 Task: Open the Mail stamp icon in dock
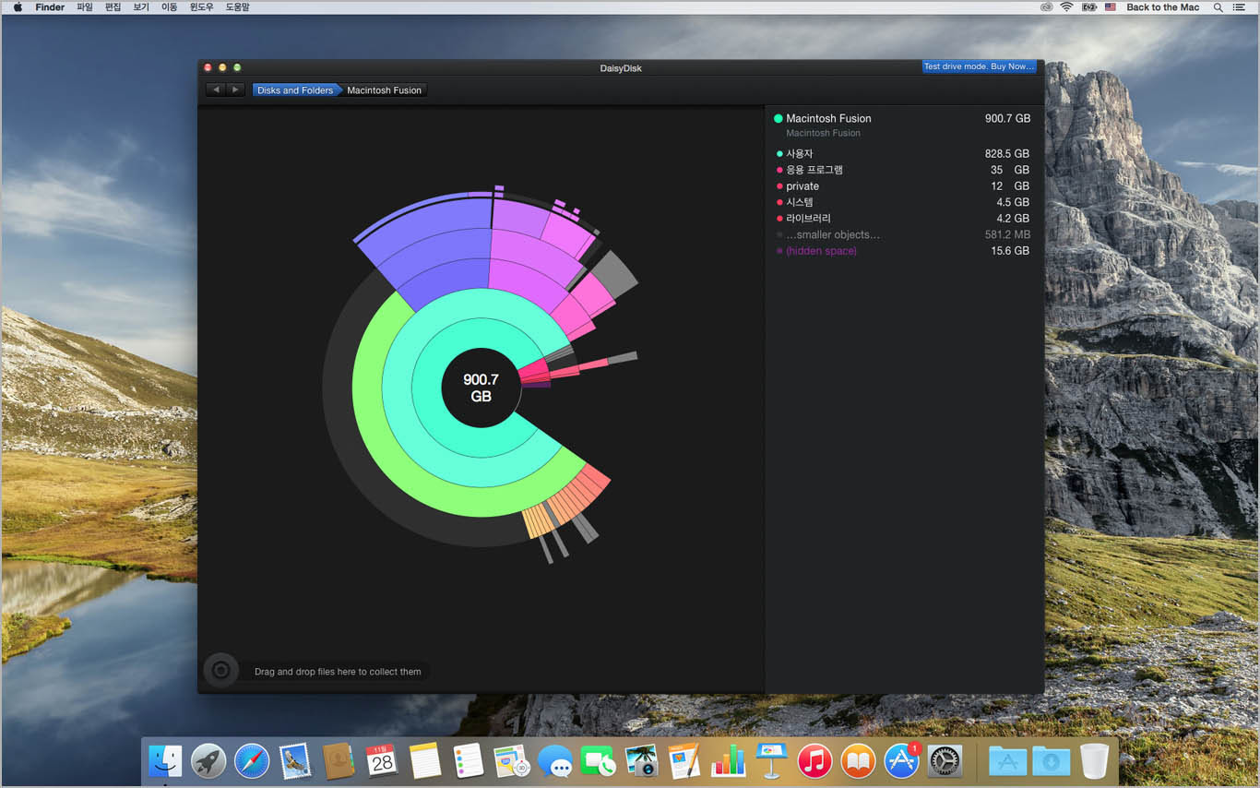click(295, 761)
